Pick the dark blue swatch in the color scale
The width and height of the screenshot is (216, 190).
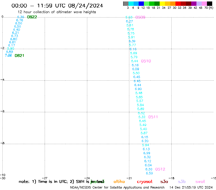tap(141, 4)
